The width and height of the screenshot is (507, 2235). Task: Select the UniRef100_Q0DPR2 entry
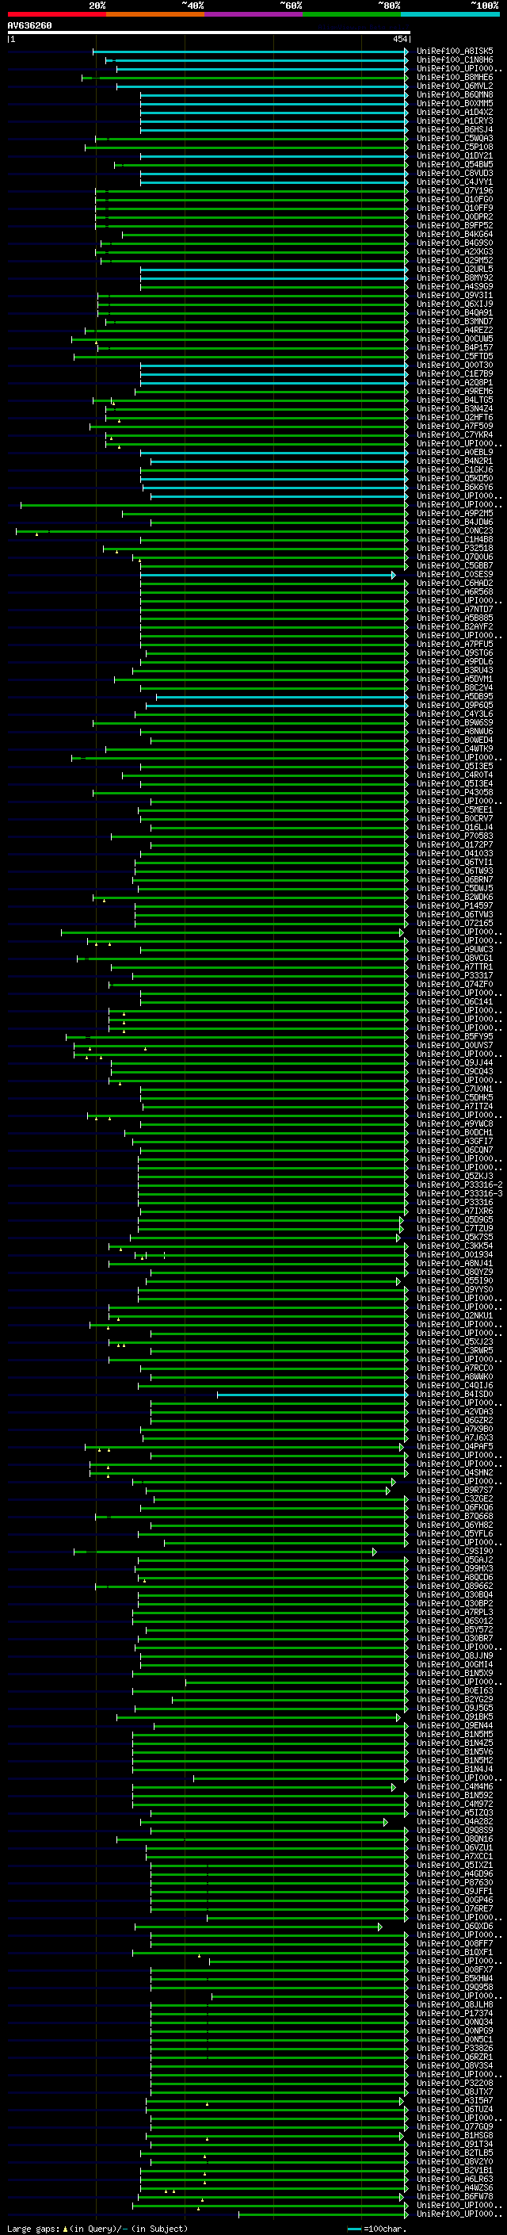455,217
